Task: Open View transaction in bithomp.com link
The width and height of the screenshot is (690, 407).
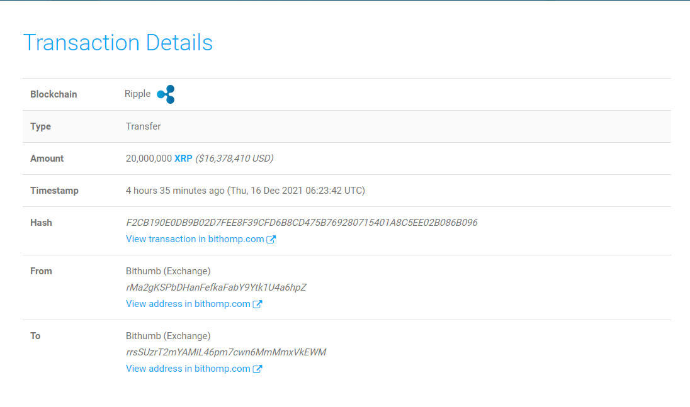Action: point(195,239)
